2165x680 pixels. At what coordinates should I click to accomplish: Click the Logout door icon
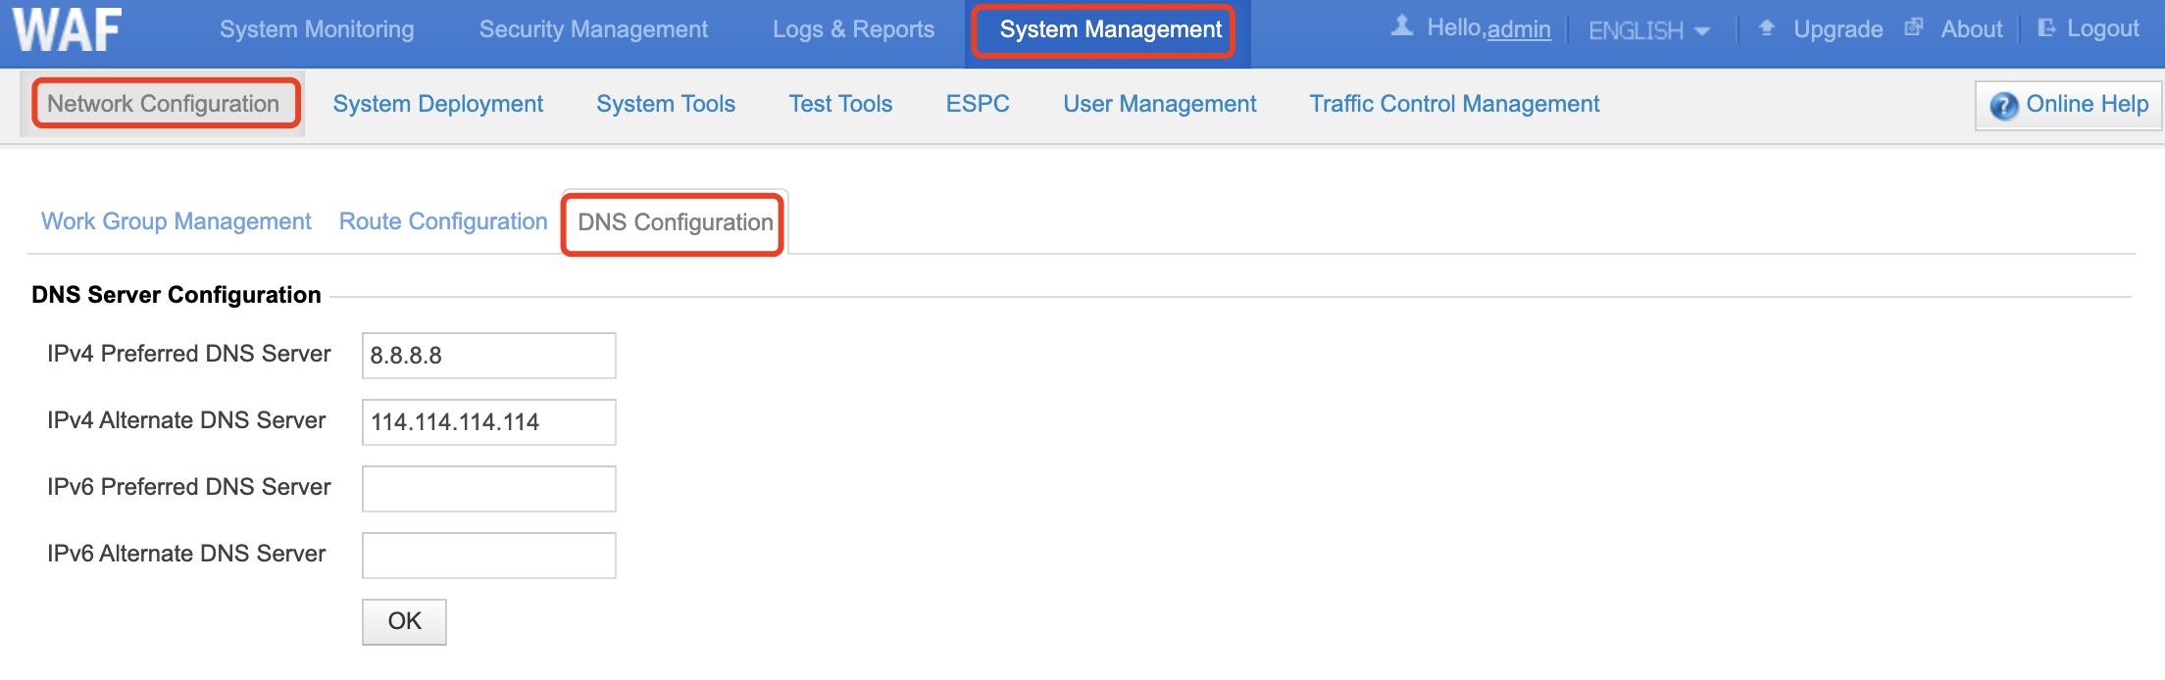point(2046,28)
